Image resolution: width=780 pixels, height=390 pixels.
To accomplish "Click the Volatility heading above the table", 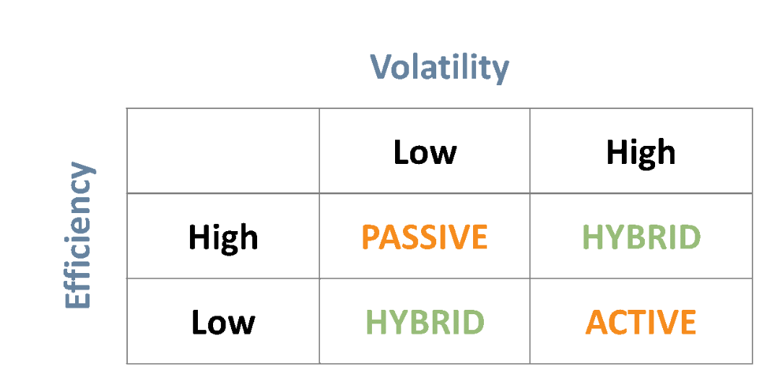I will (439, 68).
